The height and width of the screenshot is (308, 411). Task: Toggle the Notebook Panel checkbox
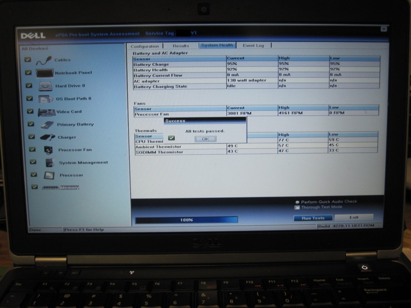click(x=28, y=72)
